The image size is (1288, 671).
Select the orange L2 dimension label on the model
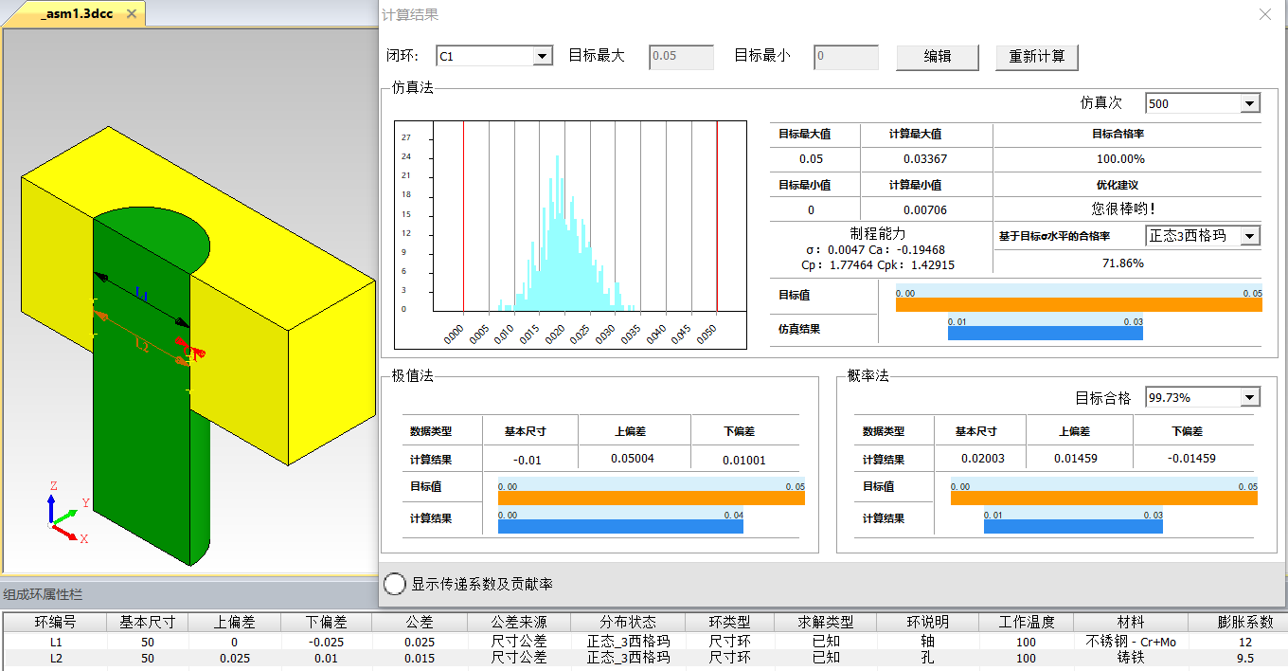(x=142, y=345)
